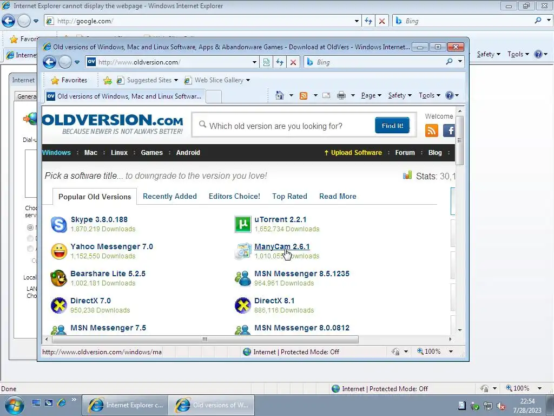554x416 pixels.
Task: Expand the Bing search provider dropdown in front window
Action: (x=460, y=62)
